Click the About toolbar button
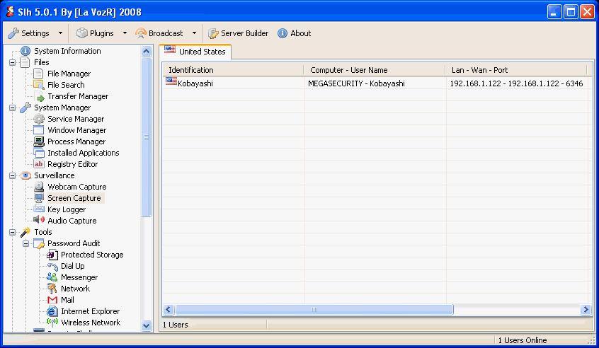599x348 pixels. click(x=294, y=33)
